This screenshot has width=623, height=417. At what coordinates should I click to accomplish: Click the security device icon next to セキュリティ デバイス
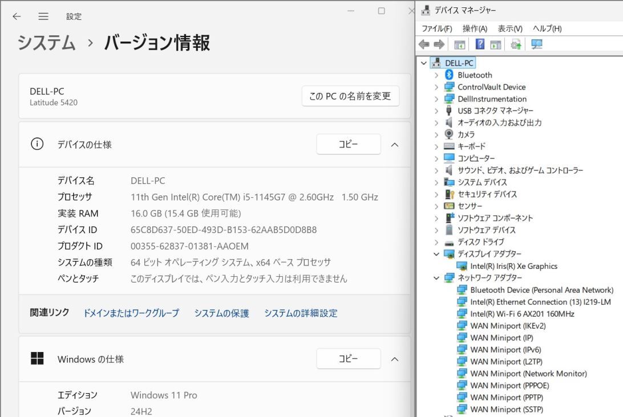[x=450, y=194]
